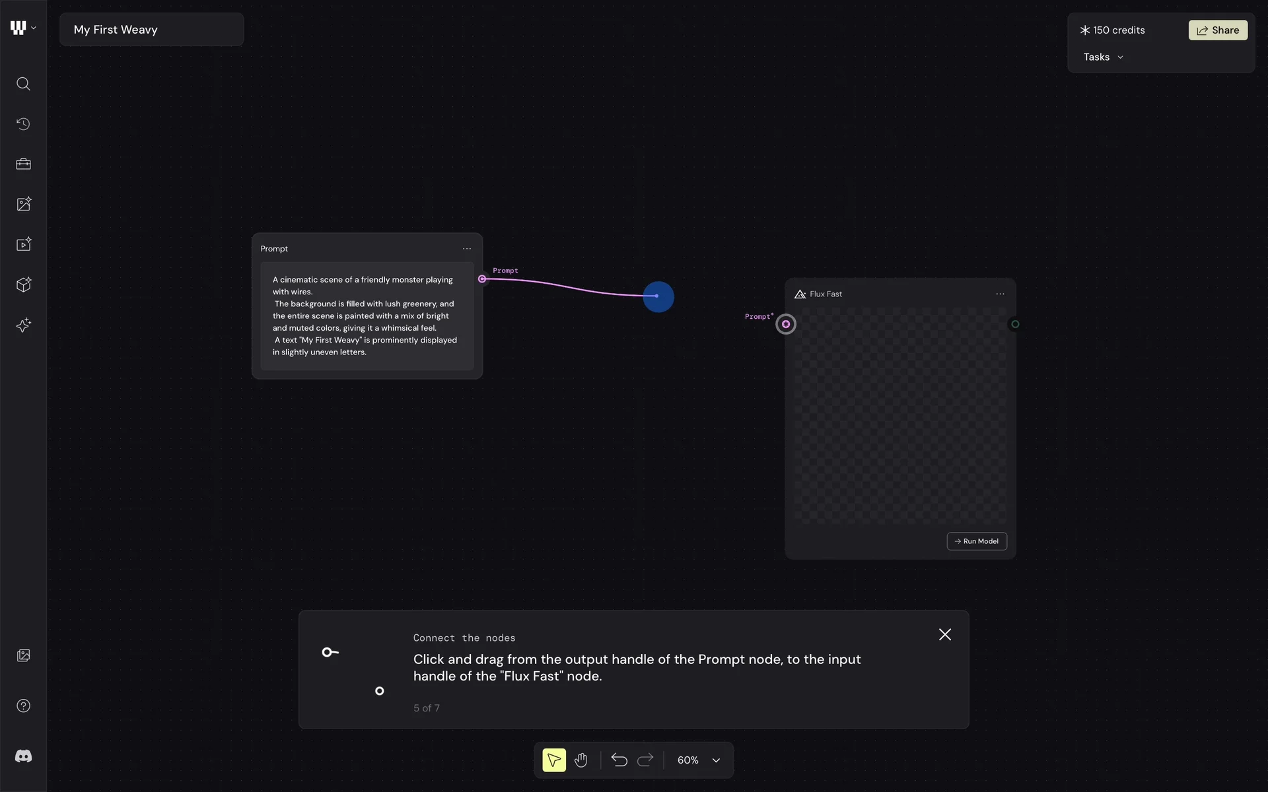Click the sparkle AI tools icon
Image resolution: width=1268 pixels, height=792 pixels.
click(x=23, y=325)
